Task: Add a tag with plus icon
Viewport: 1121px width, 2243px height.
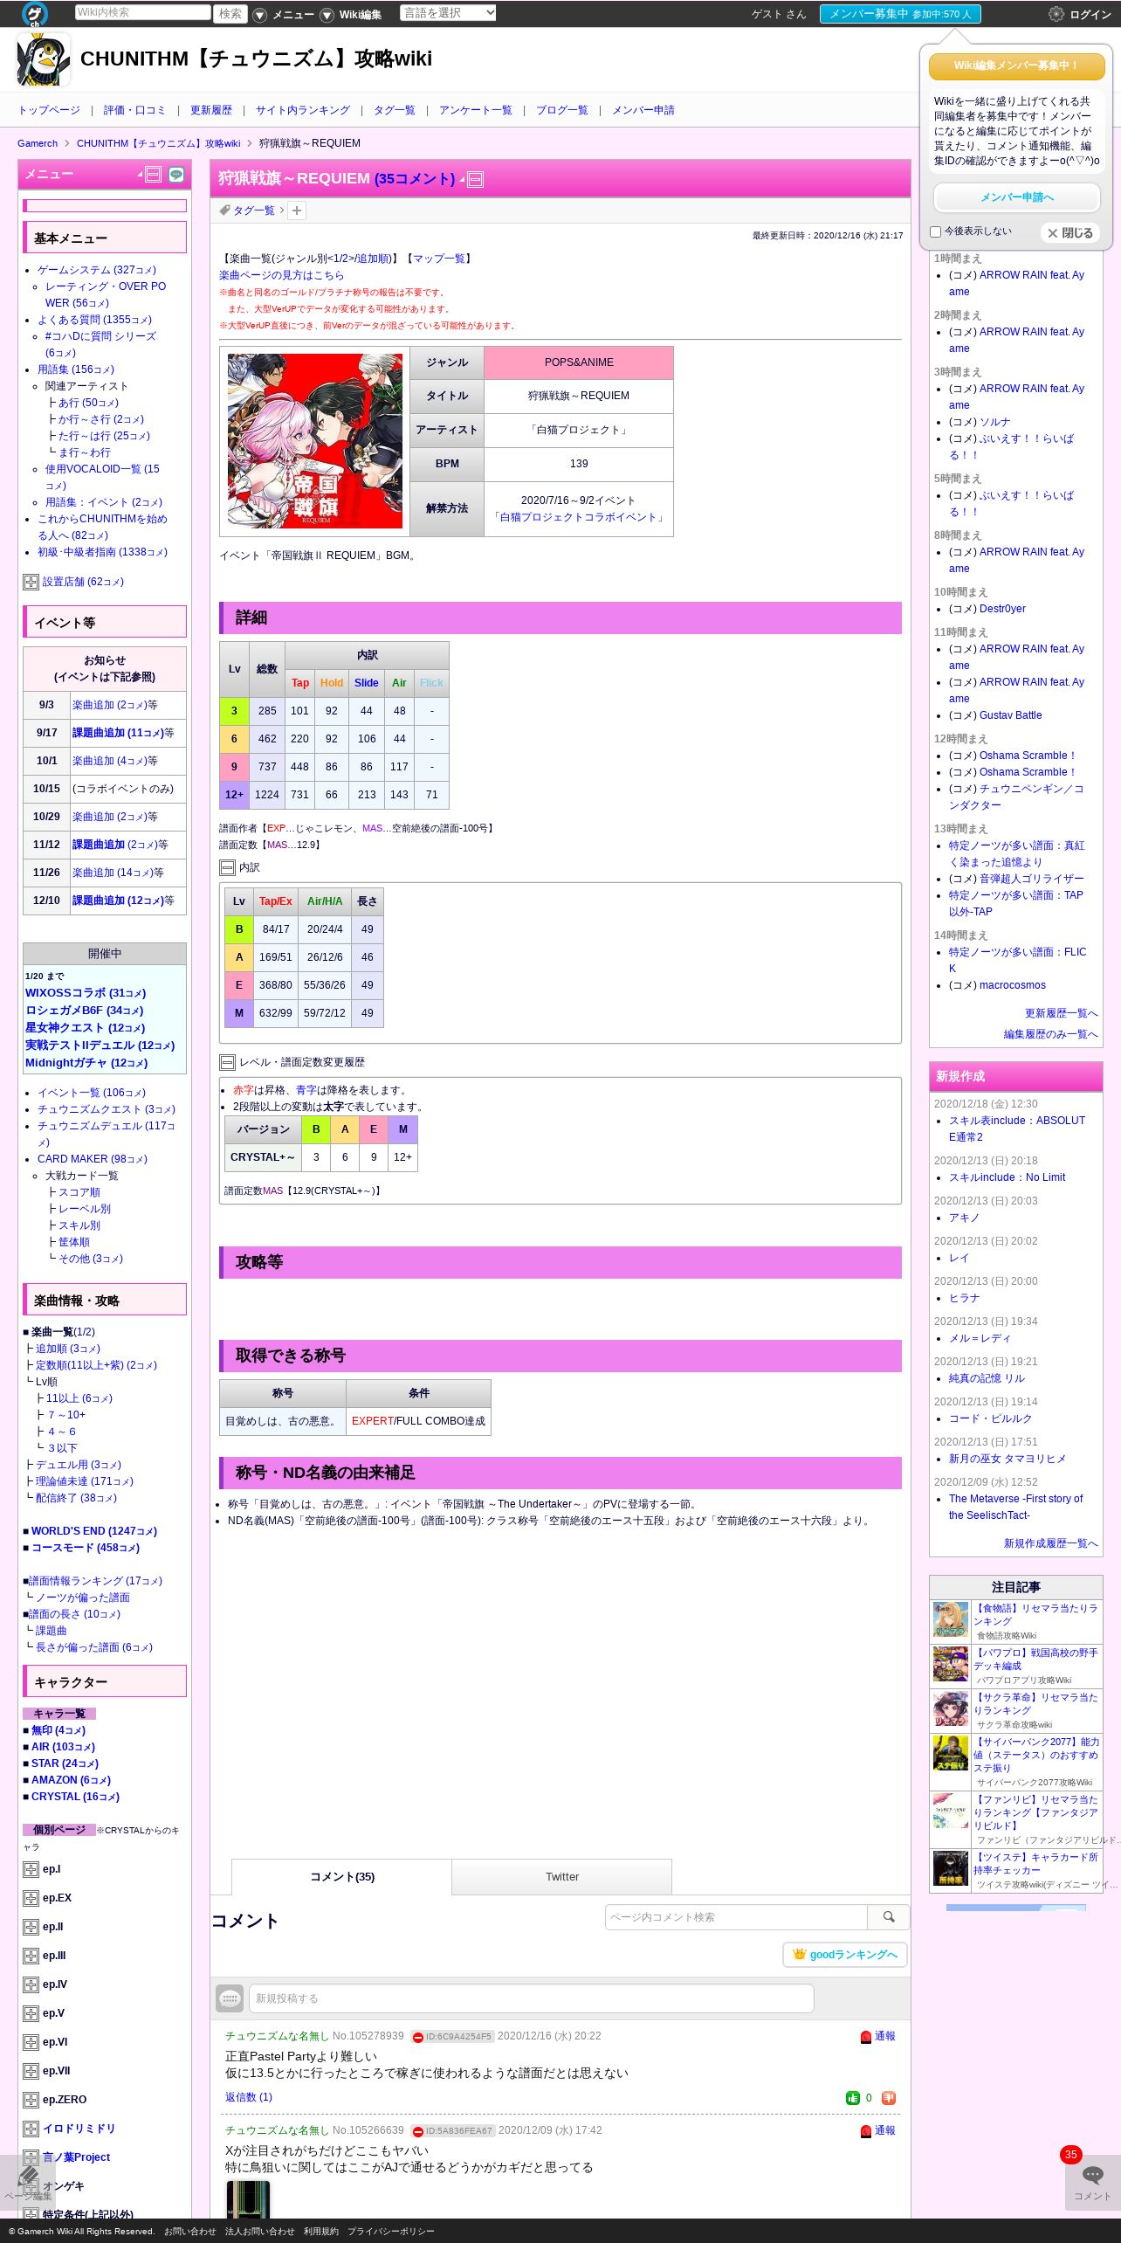Action: [x=297, y=210]
